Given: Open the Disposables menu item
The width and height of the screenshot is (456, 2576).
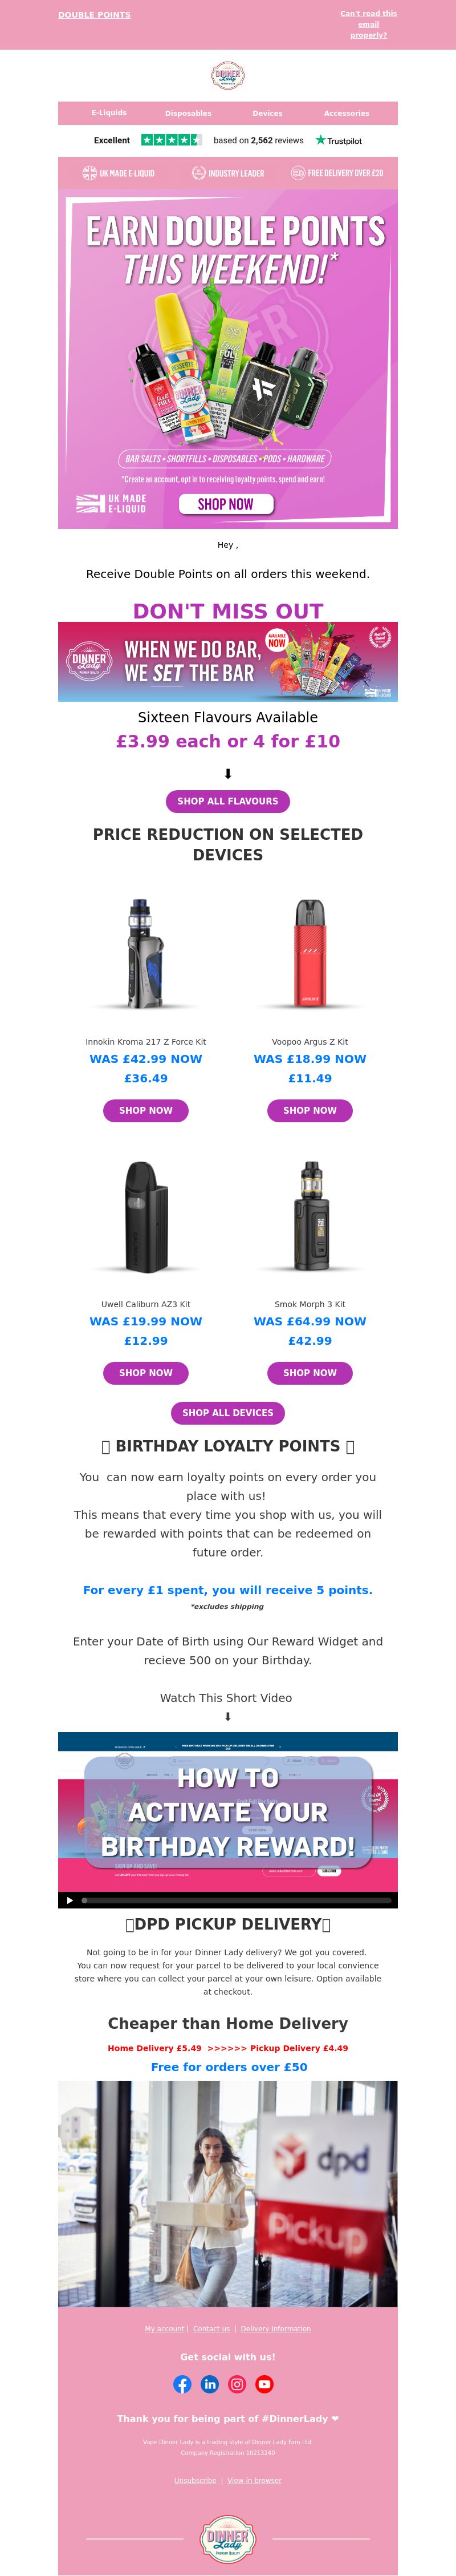Looking at the screenshot, I should [x=188, y=113].
